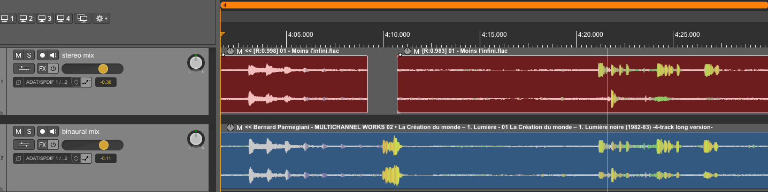768x192 pixels.
Task: Open binaural mix ADAT/SPDIF input dropdown
Action: pyautogui.click(x=48, y=158)
